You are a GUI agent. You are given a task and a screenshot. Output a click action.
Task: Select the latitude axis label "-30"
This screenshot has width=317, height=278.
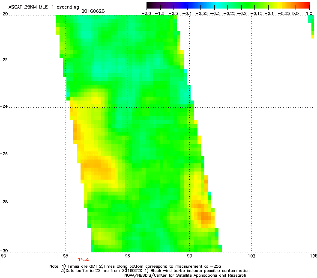point(4,251)
